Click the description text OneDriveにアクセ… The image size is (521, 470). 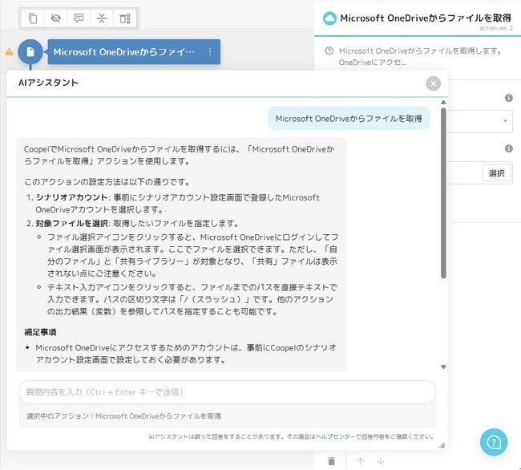click(373, 63)
